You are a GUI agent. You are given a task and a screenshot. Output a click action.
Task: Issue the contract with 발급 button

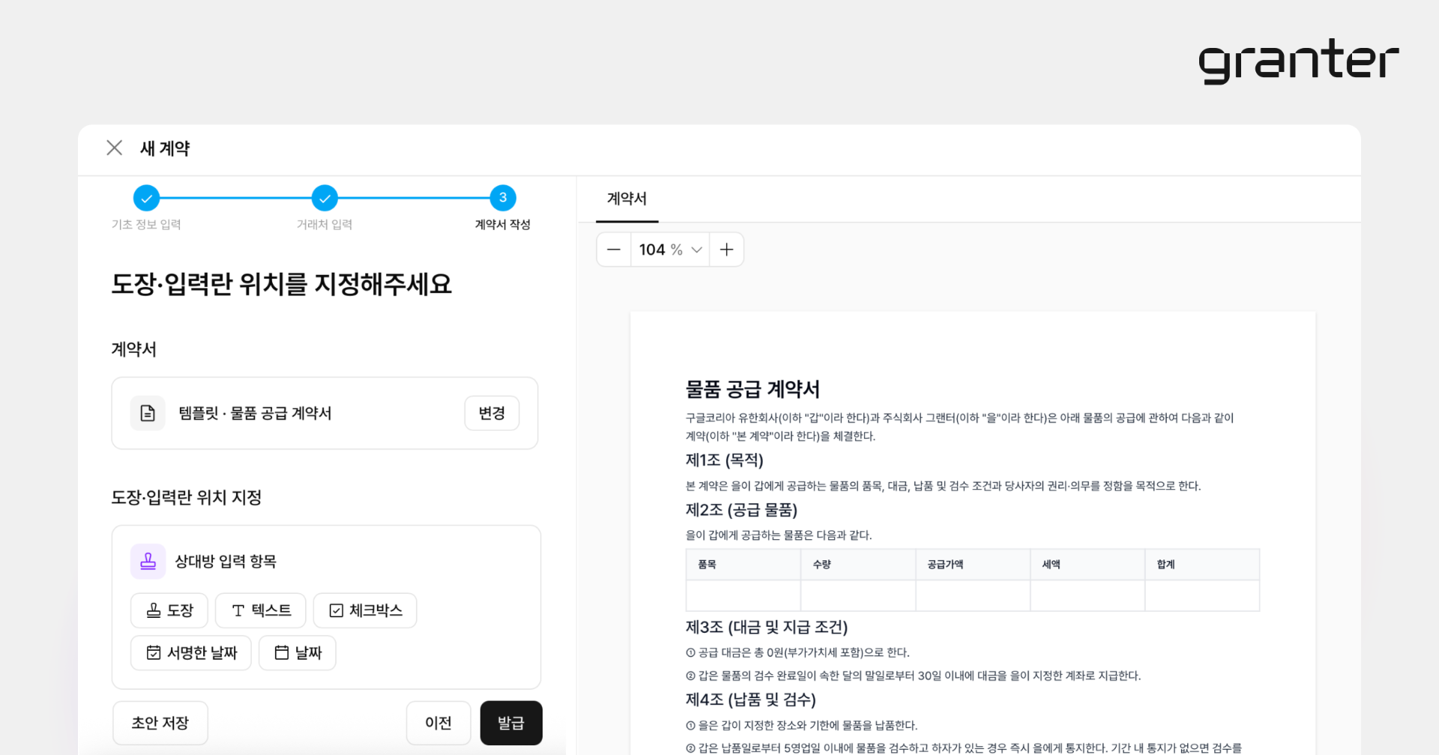click(511, 723)
